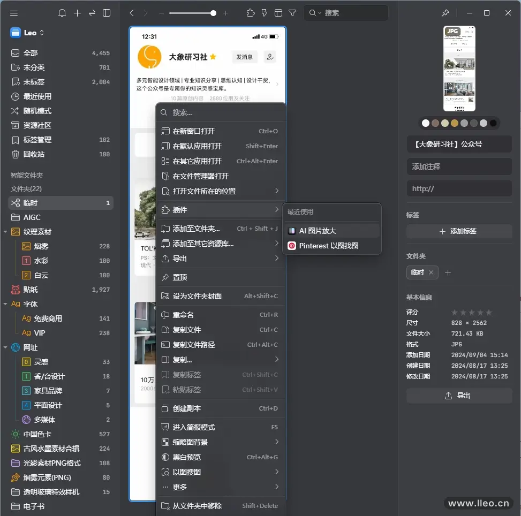This screenshot has width=521, height=516.
Task: Select the card layout icon near the filter
Action: click(x=278, y=12)
